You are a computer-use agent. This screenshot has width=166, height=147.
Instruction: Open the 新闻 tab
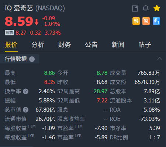pyautogui.click(x=118, y=45)
